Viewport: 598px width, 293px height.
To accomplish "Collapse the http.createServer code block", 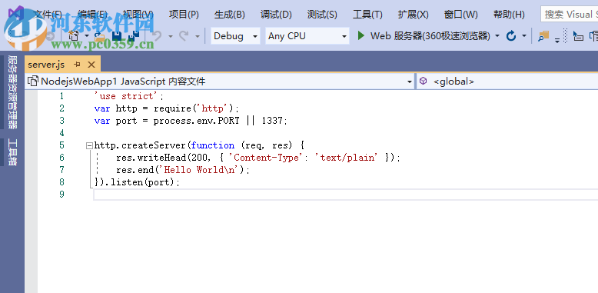I will tap(89, 145).
